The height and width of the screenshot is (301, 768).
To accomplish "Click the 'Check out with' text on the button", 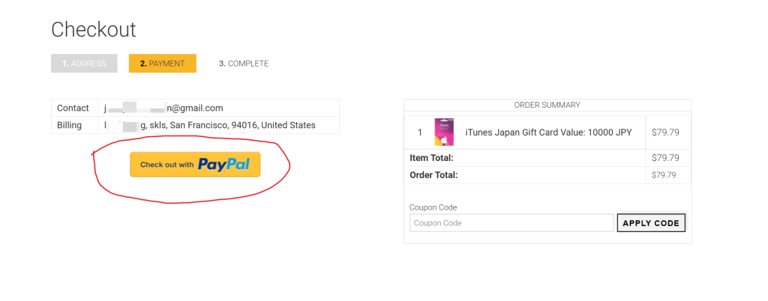I will [167, 165].
